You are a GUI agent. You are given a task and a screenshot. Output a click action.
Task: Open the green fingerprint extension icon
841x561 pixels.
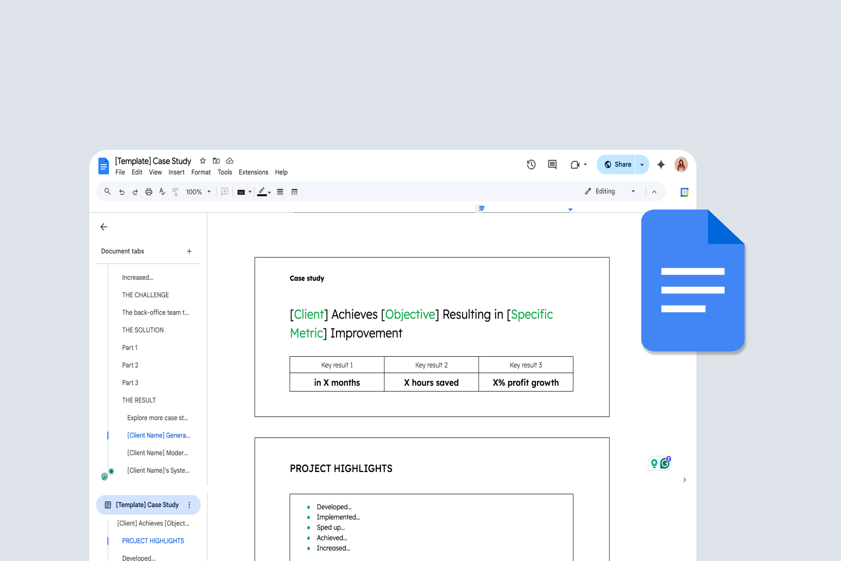pyautogui.click(x=104, y=476)
